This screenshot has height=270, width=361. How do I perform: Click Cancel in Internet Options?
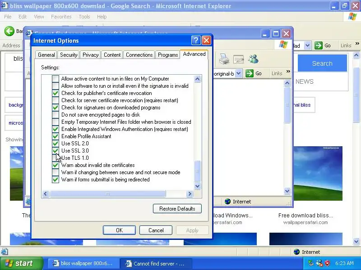[156, 230]
